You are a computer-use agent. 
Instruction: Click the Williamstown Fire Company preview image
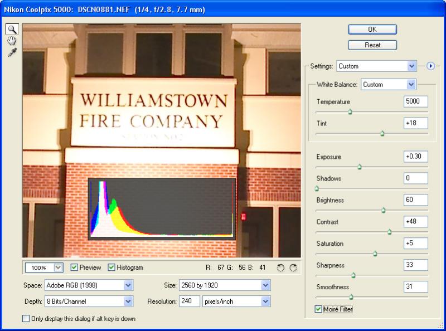click(x=162, y=140)
